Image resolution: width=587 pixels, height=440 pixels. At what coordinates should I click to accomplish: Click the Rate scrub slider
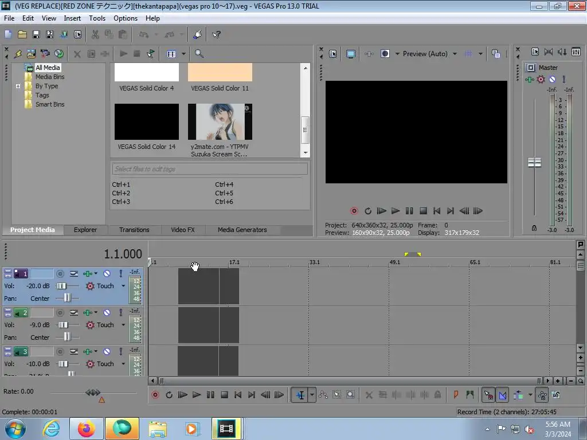click(93, 392)
